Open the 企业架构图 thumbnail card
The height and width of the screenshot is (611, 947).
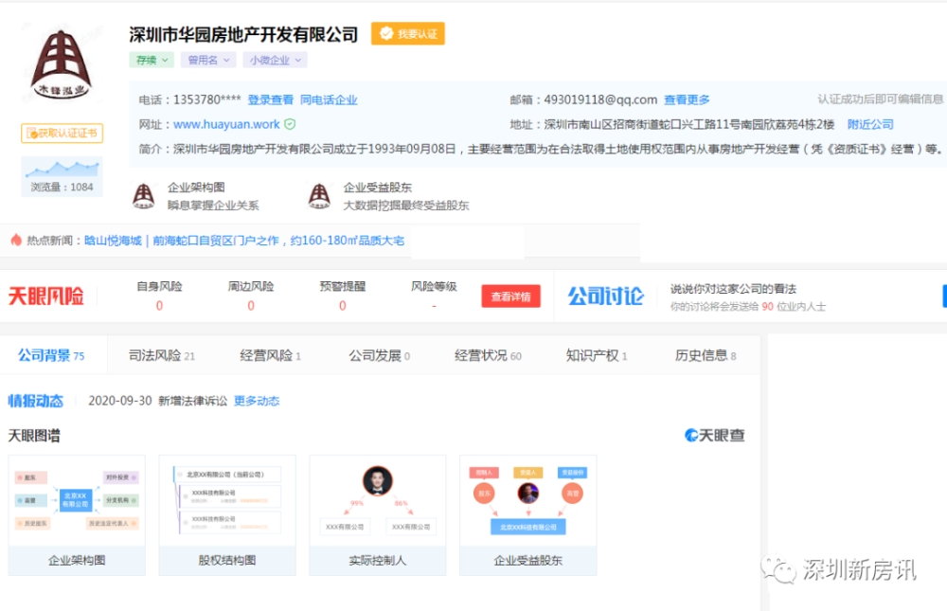(x=77, y=515)
